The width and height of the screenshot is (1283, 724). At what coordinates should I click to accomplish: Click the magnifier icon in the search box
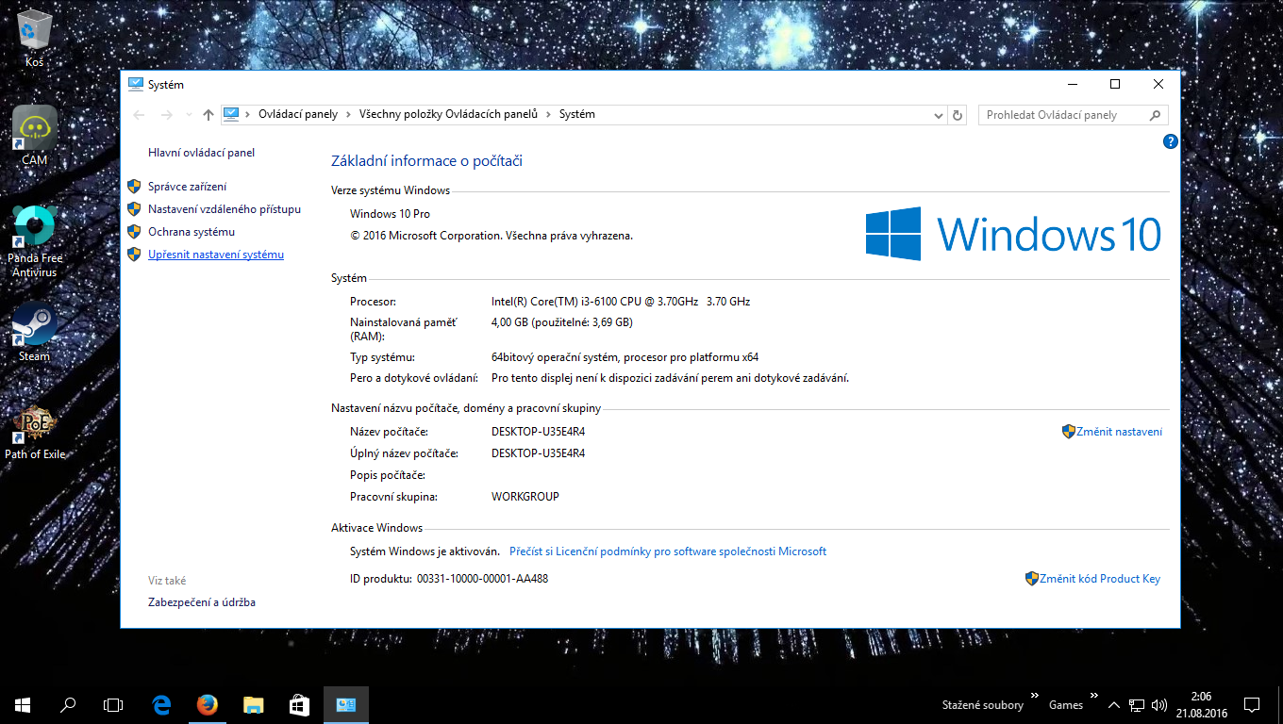1155,115
